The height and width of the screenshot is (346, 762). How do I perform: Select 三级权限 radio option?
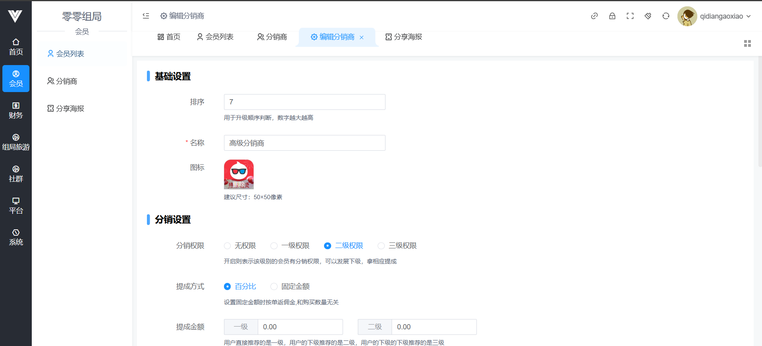(x=381, y=246)
